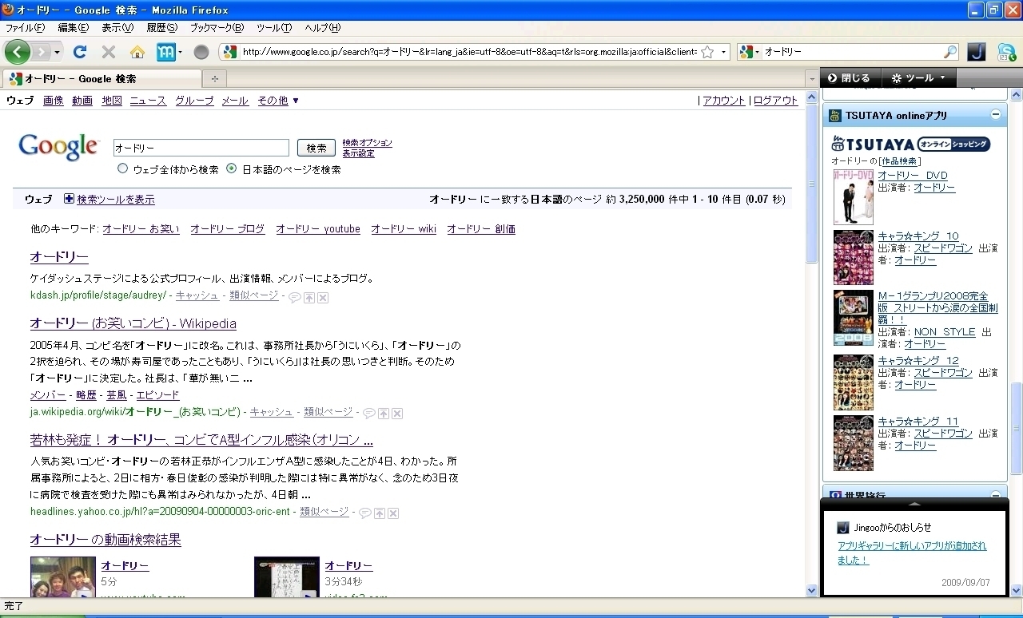This screenshot has height=618, width=1023.
Task: Click the gray circle toolbar button
Action: coord(201,52)
